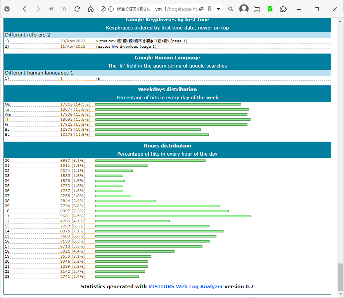Screen dimensions: 344x298
Task: Select the 'Different human languages 1' row
Action: 167,73
